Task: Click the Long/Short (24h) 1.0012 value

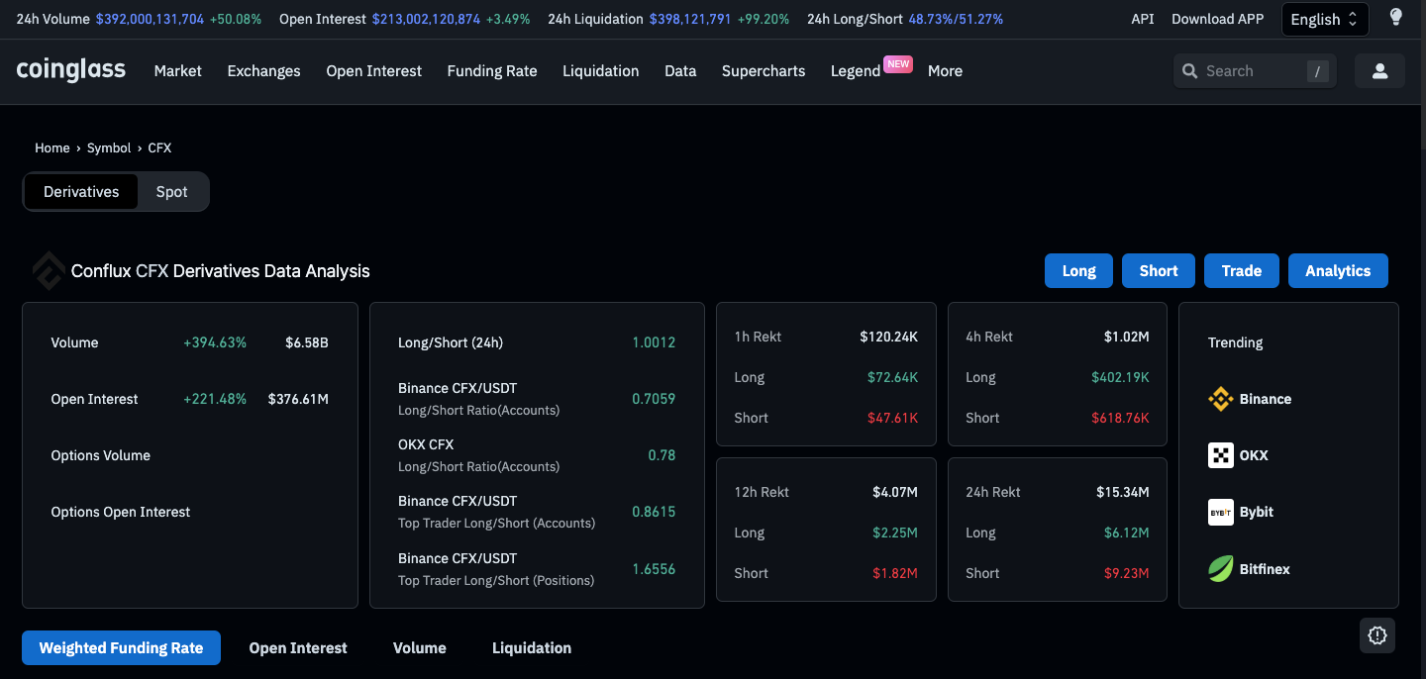Action: (654, 342)
